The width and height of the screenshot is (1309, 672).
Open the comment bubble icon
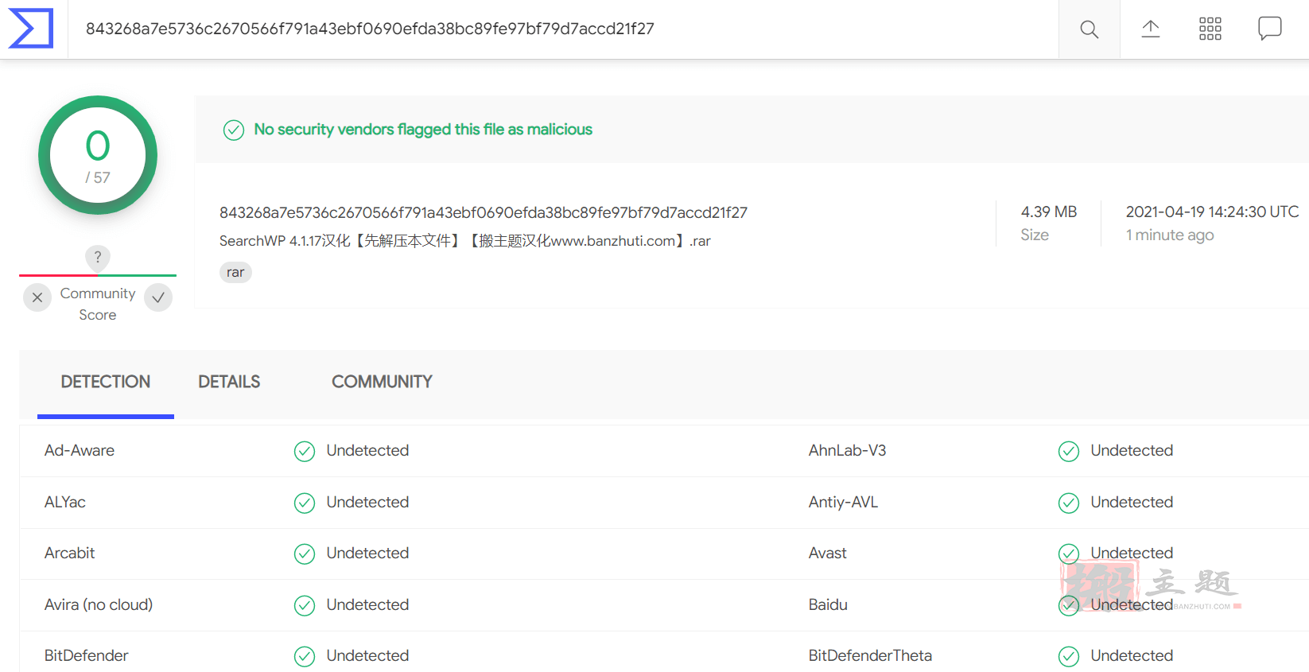(x=1270, y=29)
